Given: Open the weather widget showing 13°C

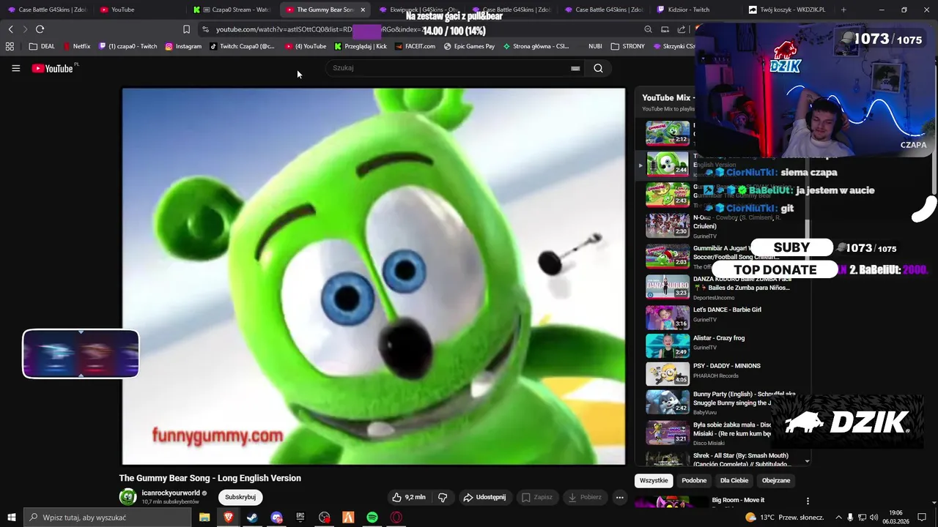Looking at the screenshot, I should coord(784,517).
